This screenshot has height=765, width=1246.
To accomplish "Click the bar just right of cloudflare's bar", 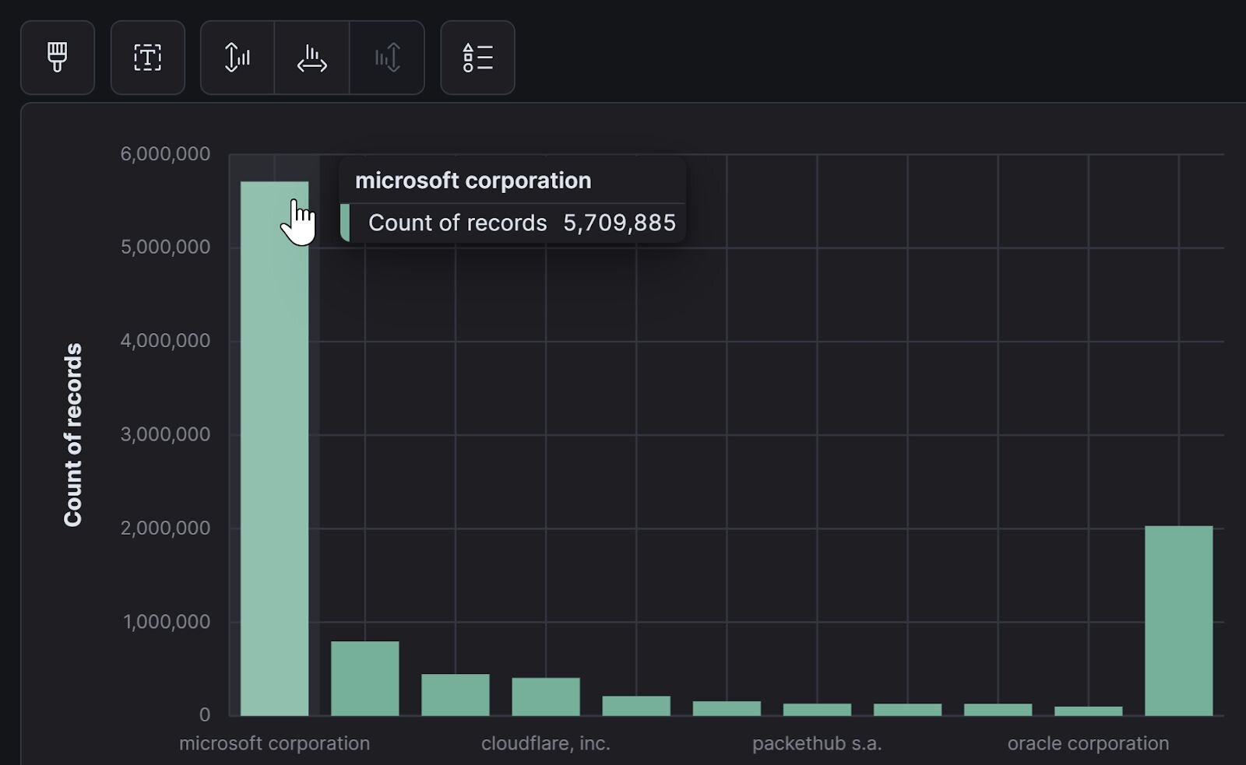I will 636,705.
